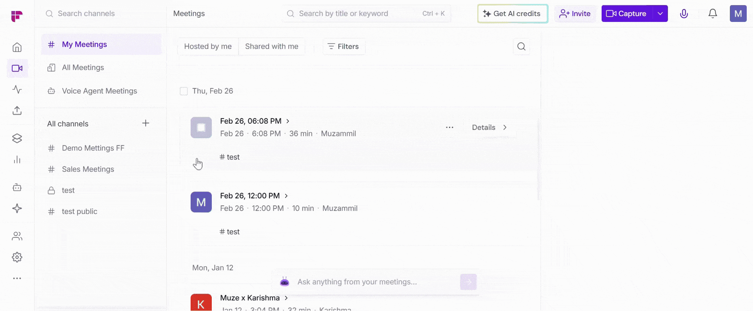Expand the Feb 26, 12:00 PM title chevron
This screenshot has width=753, height=311.
point(286,196)
